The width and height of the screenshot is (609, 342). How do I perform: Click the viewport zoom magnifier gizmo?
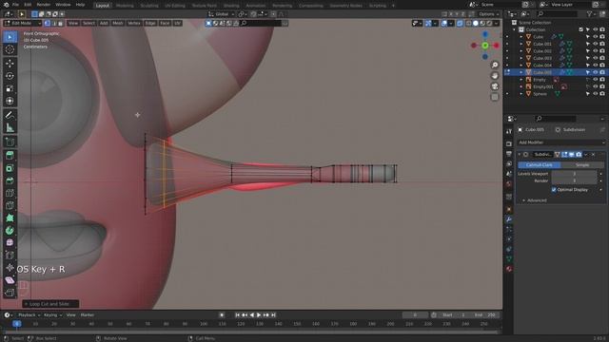coord(495,65)
